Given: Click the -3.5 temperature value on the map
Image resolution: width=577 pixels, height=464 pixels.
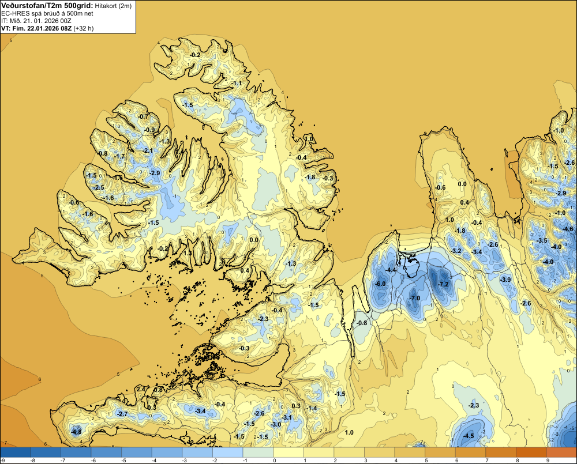Looking at the screenshot, I should (x=542, y=240).
